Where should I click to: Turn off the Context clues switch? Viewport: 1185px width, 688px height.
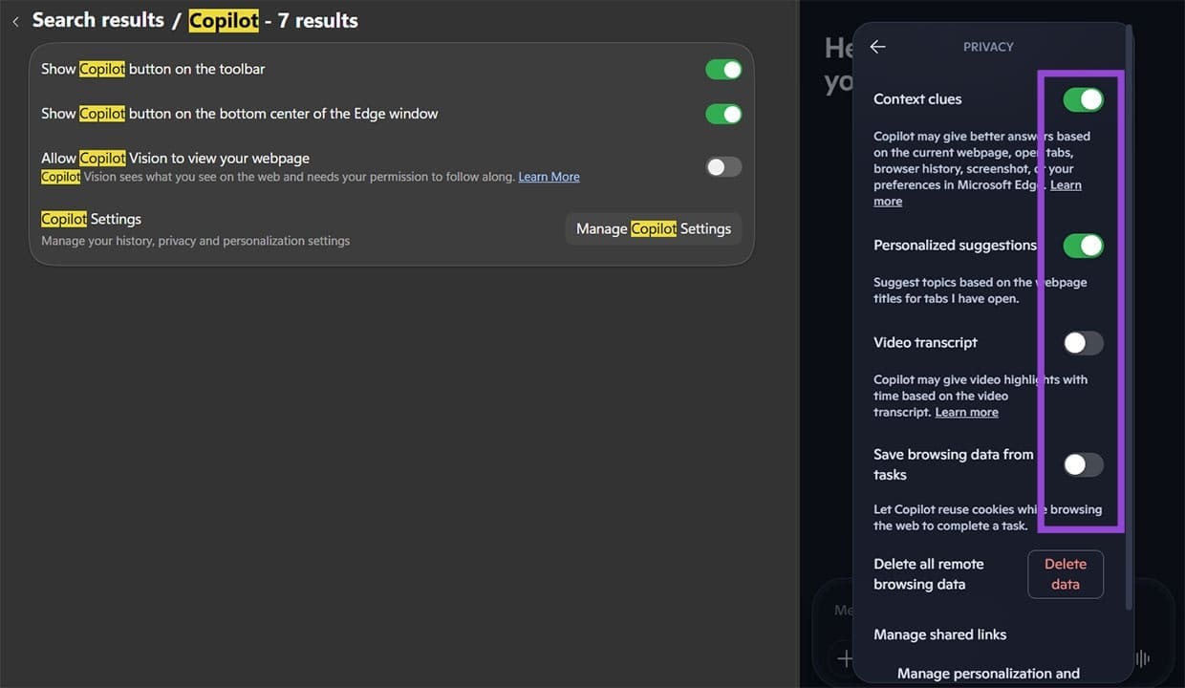pos(1084,99)
